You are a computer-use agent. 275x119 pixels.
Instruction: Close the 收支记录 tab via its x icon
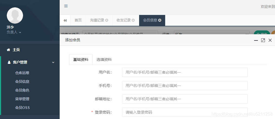(133, 20)
